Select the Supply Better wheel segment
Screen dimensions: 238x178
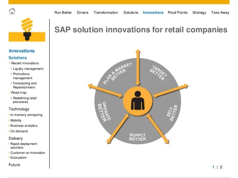(x=138, y=137)
